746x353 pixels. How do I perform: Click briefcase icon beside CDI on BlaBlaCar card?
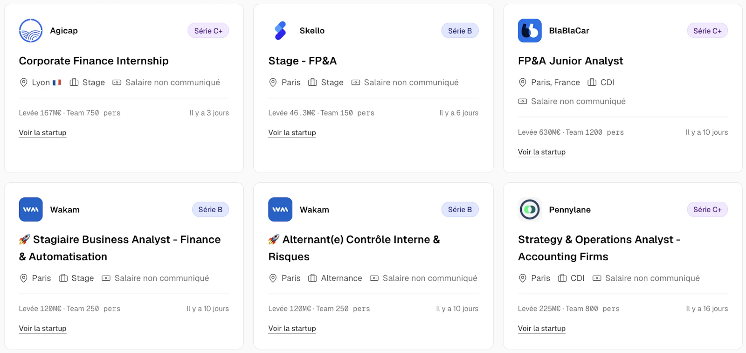(x=592, y=83)
